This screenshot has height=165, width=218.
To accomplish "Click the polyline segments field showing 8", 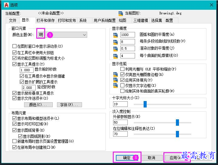I will coord(128,42).
